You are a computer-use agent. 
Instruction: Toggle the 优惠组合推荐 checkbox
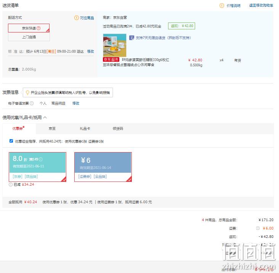pos(11,141)
